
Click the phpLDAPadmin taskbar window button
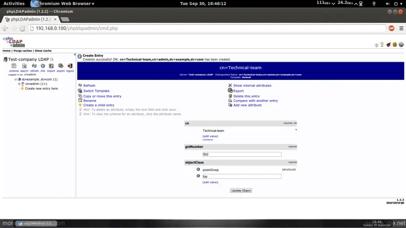36,223
